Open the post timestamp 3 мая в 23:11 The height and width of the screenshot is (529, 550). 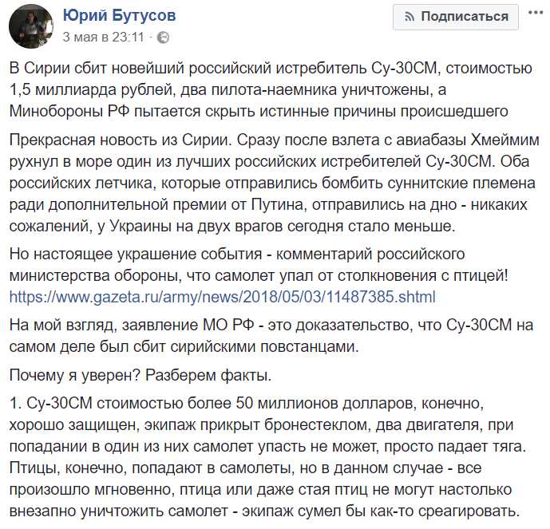104,37
